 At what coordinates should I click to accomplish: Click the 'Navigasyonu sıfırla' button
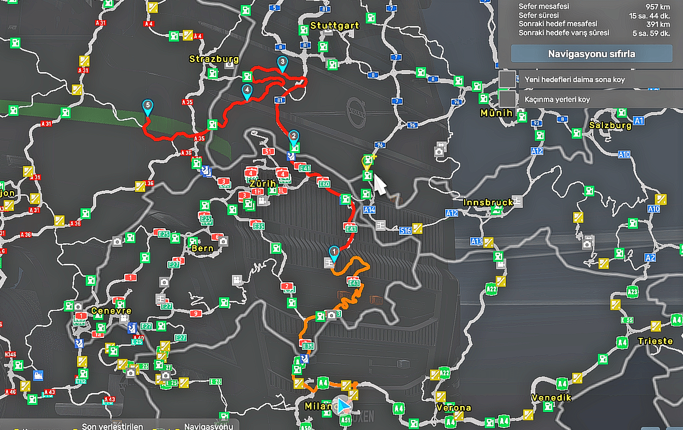(x=591, y=54)
